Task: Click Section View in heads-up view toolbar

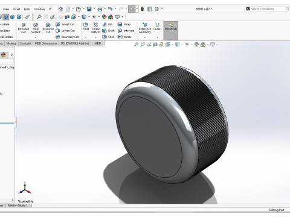Action: (x=155, y=45)
